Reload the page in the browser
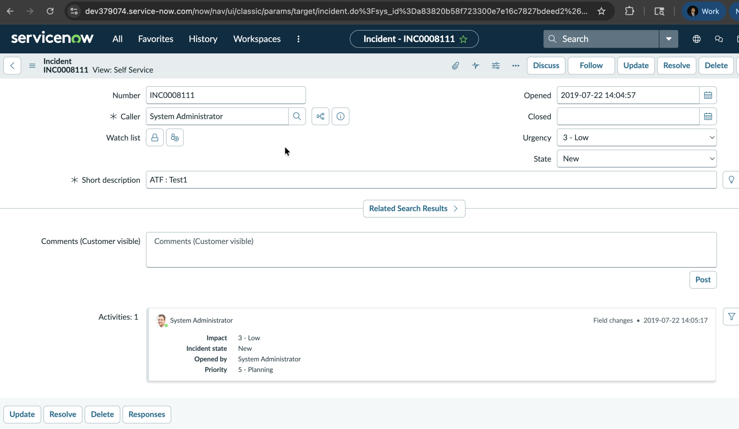The height and width of the screenshot is (429, 739). [x=50, y=11]
